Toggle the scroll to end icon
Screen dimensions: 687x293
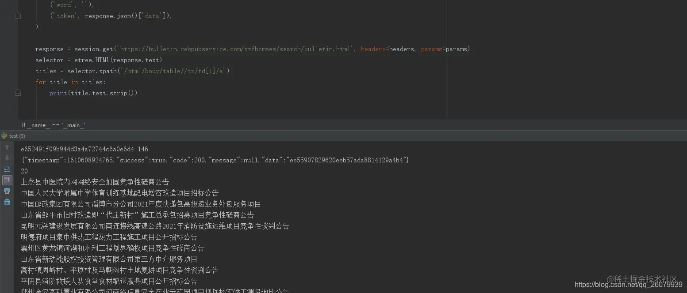pyautogui.click(x=7, y=180)
